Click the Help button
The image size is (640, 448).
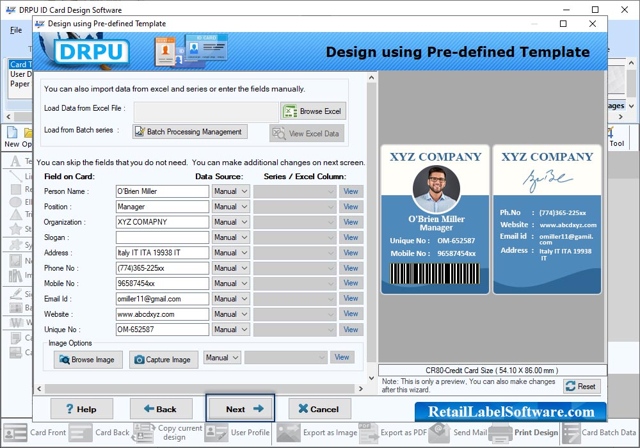(x=82, y=409)
